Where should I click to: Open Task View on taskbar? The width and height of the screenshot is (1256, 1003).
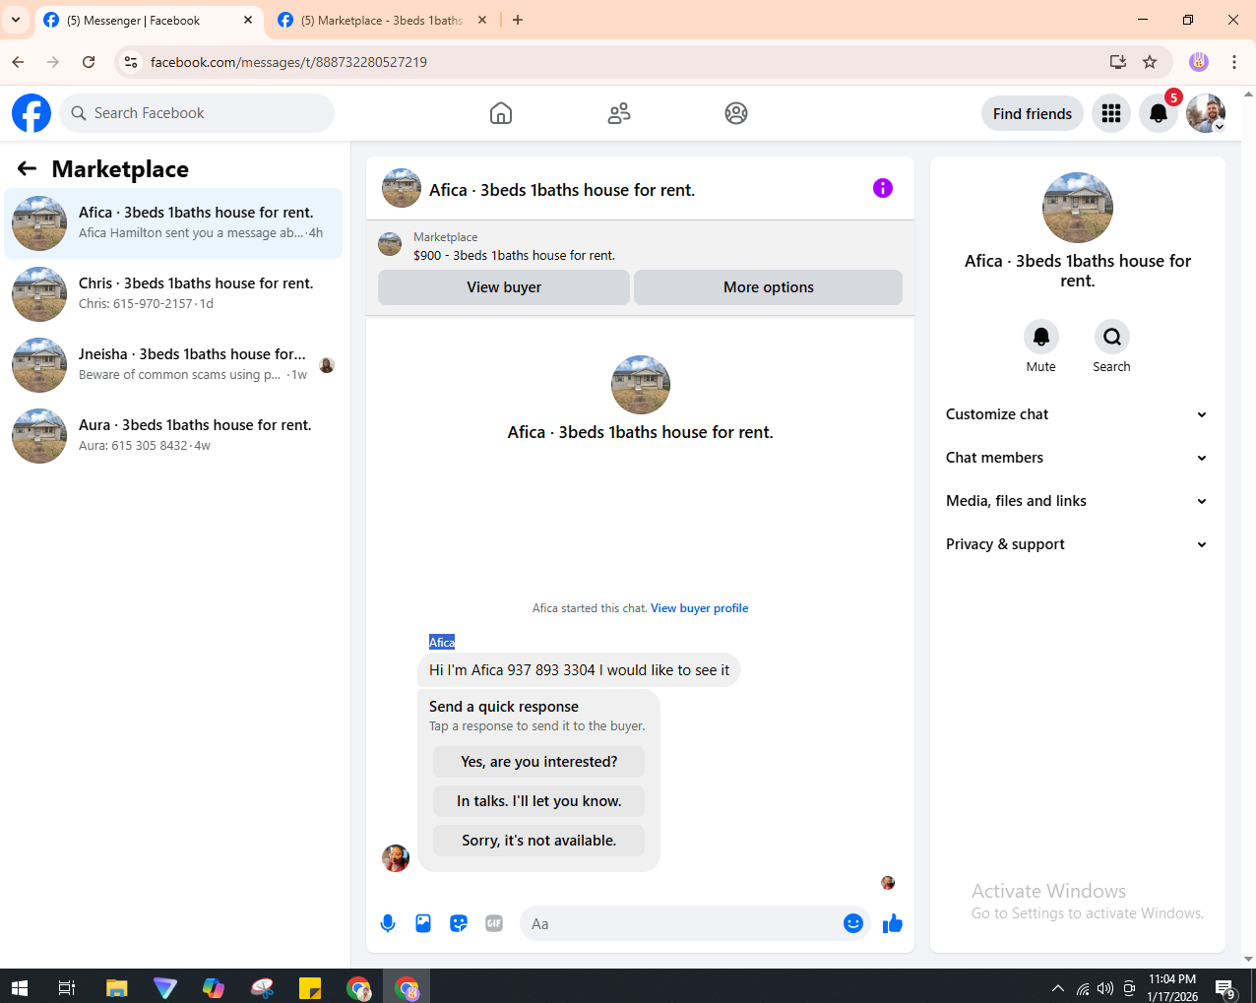(x=67, y=987)
